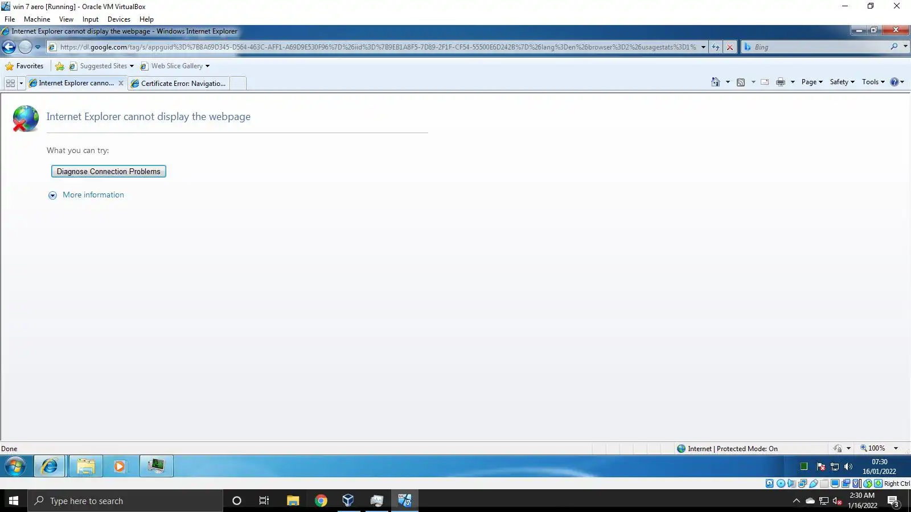The height and width of the screenshot is (512, 911).
Task: Click VirtualBox optical disc indicator
Action: tap(781, 484)
